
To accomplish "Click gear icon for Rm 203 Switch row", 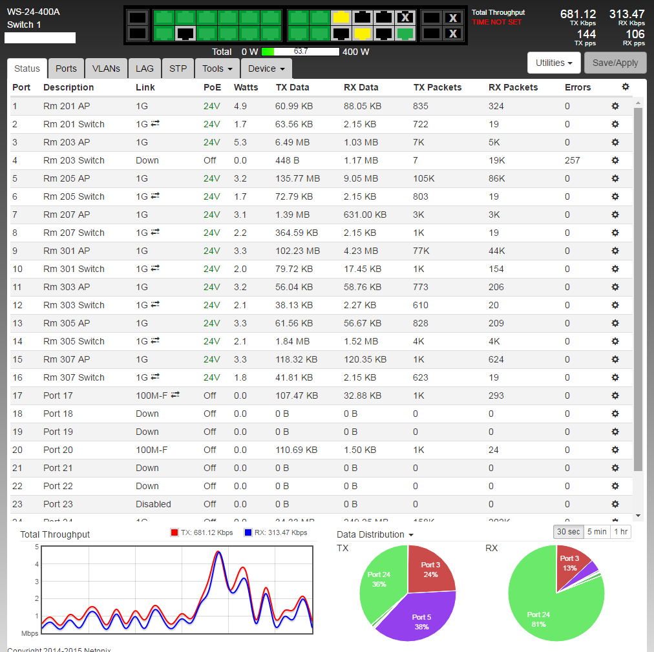I will 615,160.
